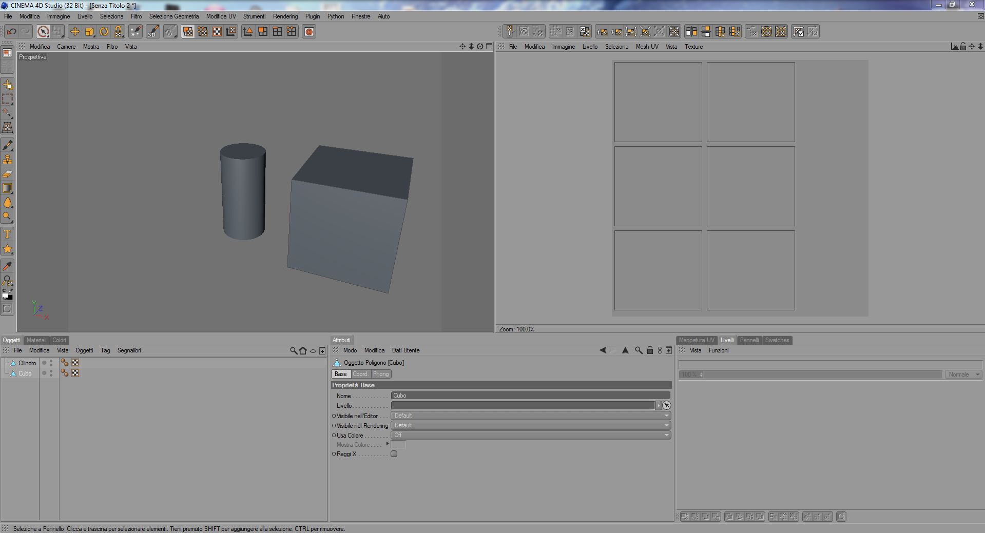
Task: Switch to the Materiali tab
Action: tap(36, 340)
